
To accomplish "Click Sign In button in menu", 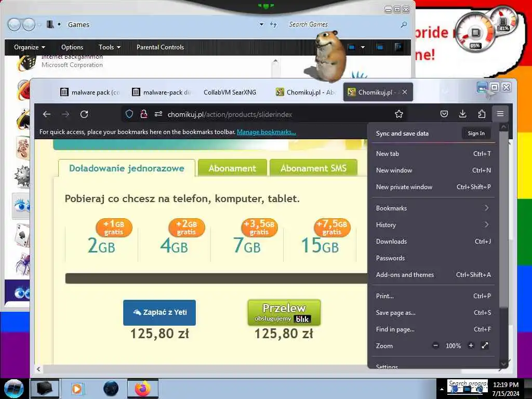I will point(476,134).
